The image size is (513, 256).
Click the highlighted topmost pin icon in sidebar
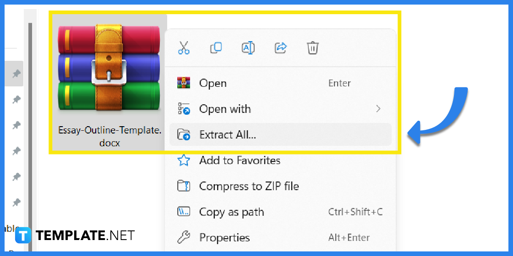(16, 74)
